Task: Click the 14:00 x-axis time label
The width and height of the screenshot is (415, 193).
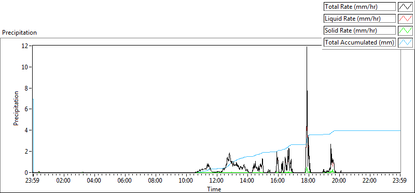Action: click(247, 181)
